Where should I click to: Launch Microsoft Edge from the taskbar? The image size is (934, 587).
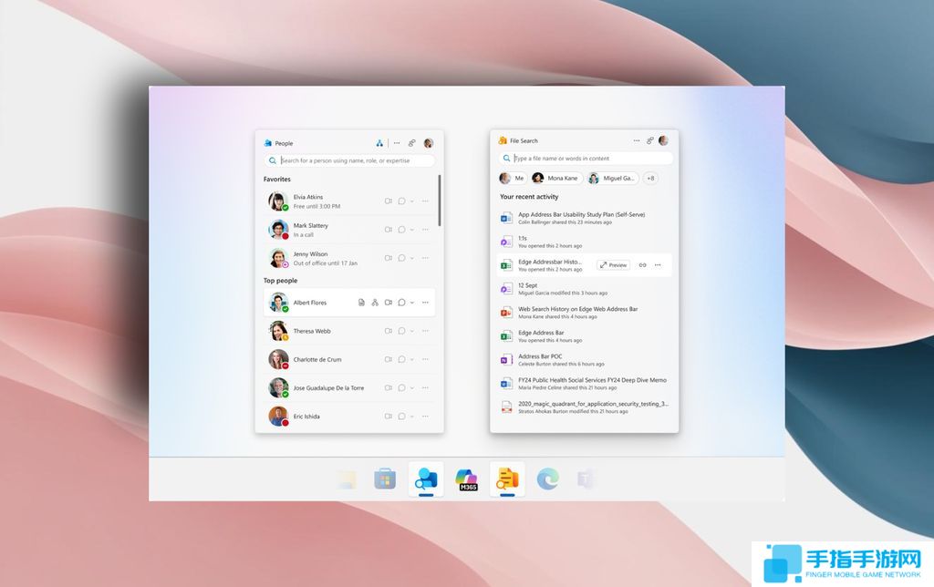[x=545, y=479]
